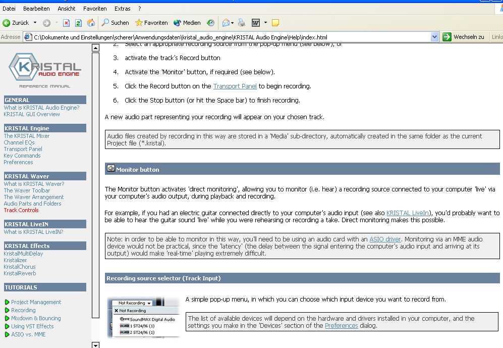Click the Zurück back arrow icon

[6, 23]
